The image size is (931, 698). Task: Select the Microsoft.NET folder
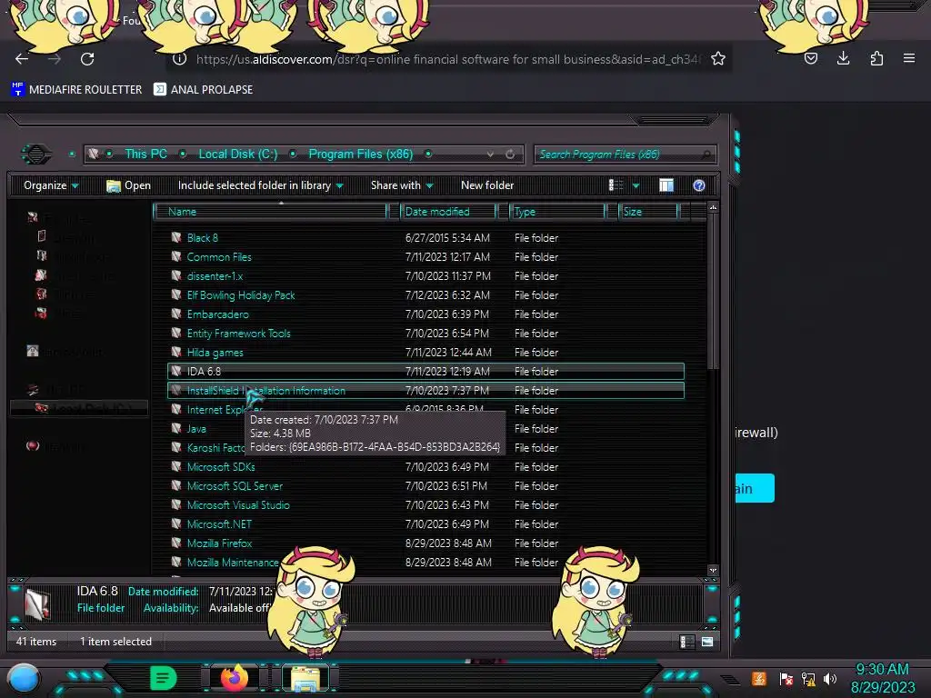pos(219,524)
